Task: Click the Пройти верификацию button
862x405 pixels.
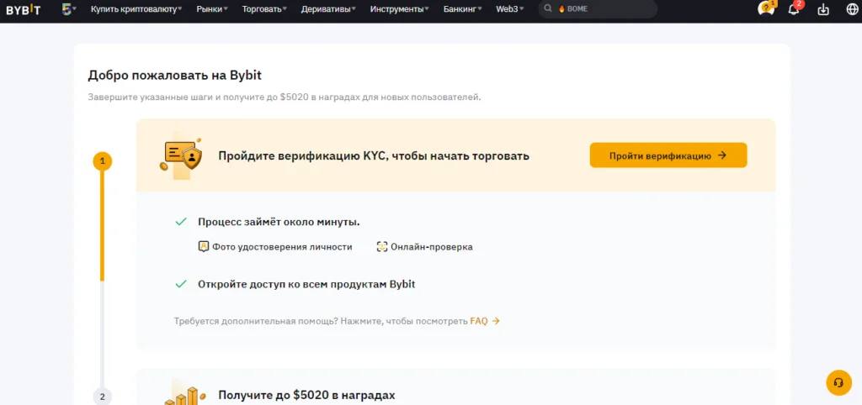Action: pyautogui.click(x=668, y=155)
